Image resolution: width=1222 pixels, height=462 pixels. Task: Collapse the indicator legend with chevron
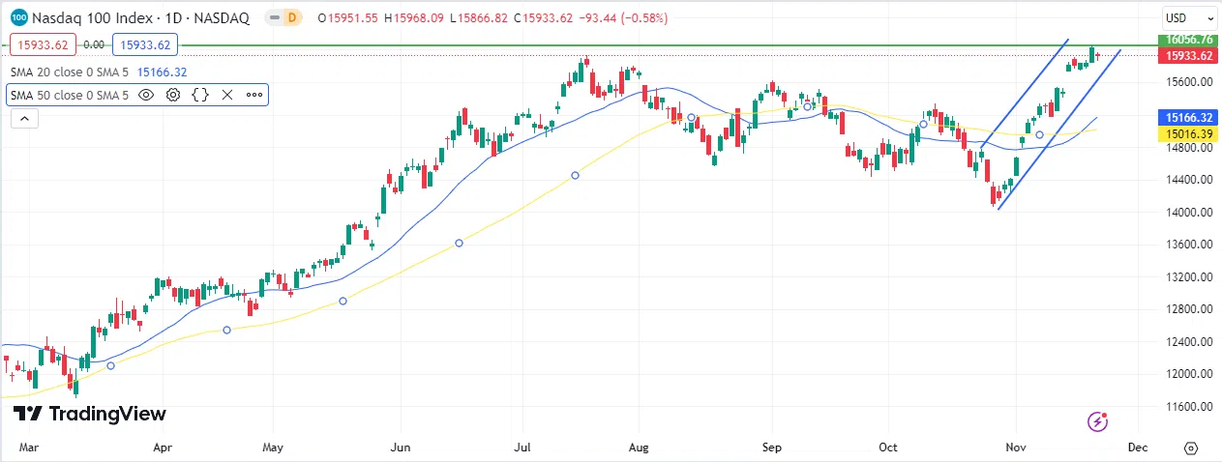(x=23, y=118)
